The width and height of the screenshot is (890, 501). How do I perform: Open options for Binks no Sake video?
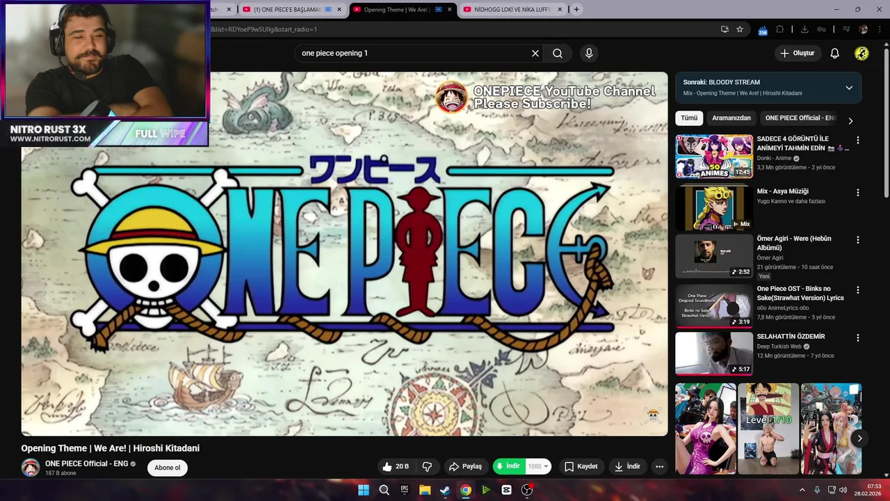[x=857, y=289]
